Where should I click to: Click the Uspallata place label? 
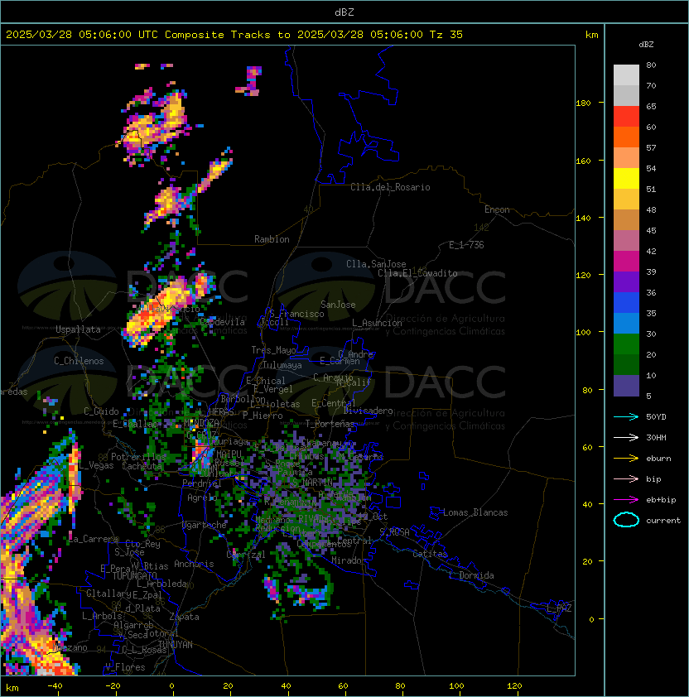tap(78, 329)
